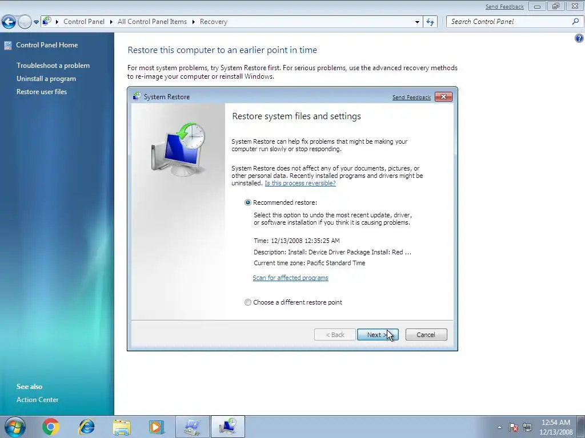The image size is (585, 438).
Task: Open Uninstall a program
Action: click(x=46, y=79)
